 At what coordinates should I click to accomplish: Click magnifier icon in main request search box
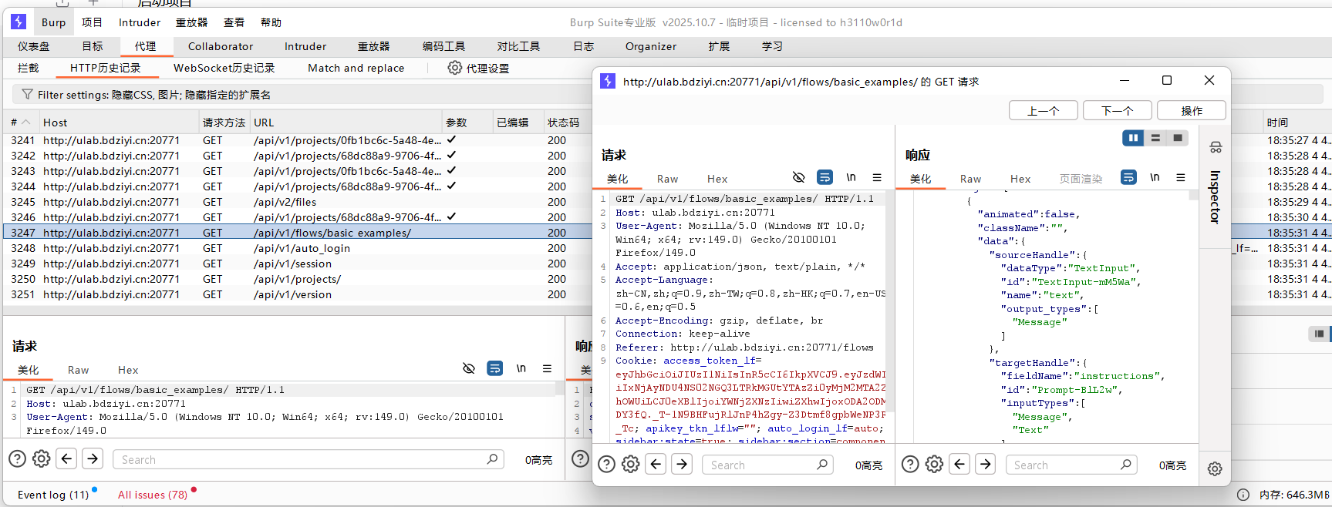pyautogui.click(x=492, y=459)
